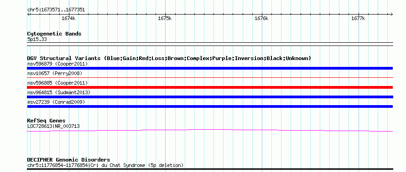This screenshot has width=406, height=172.
Task: Click the red nsv596885 loss bar
Action: [x=210, y=87]
